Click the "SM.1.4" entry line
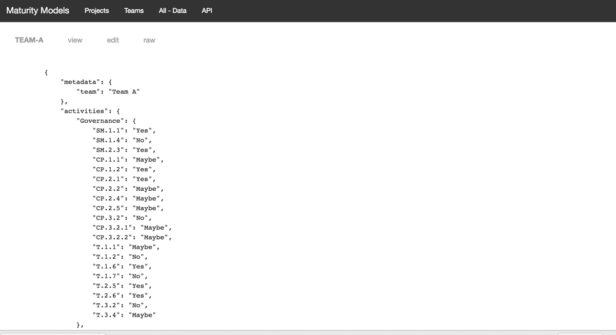The width and height of the screenshot is (616, 335). click(122, 140)
